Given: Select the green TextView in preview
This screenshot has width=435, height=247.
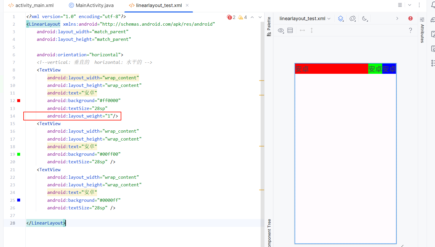Looking at the screenshot, I should pyautogui.click(x=375, y=69).
